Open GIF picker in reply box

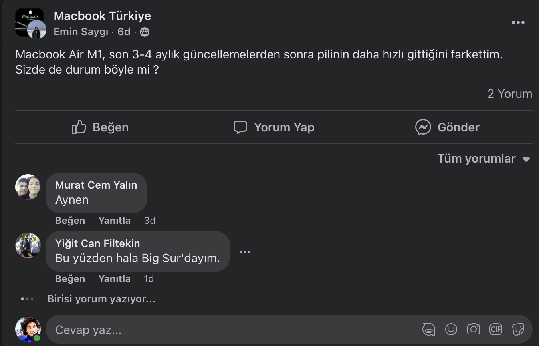495,329
